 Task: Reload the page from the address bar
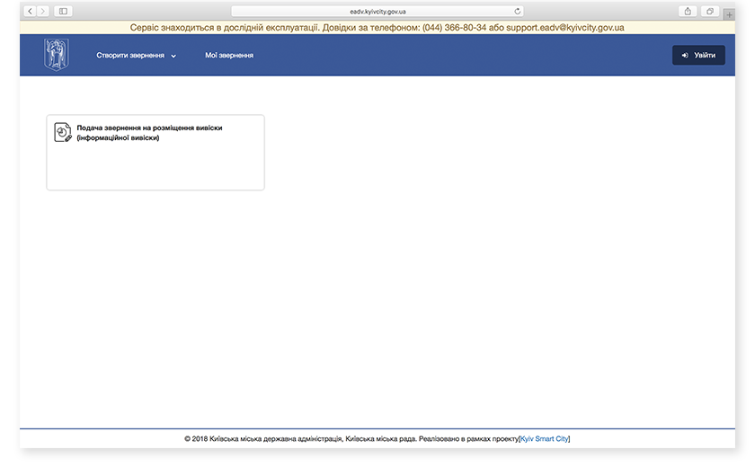tap(518, 11)
